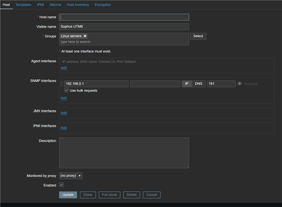This screenshot has width=282, height=207.
Task: Cancel the host edit form
Action: pos(152,195)
